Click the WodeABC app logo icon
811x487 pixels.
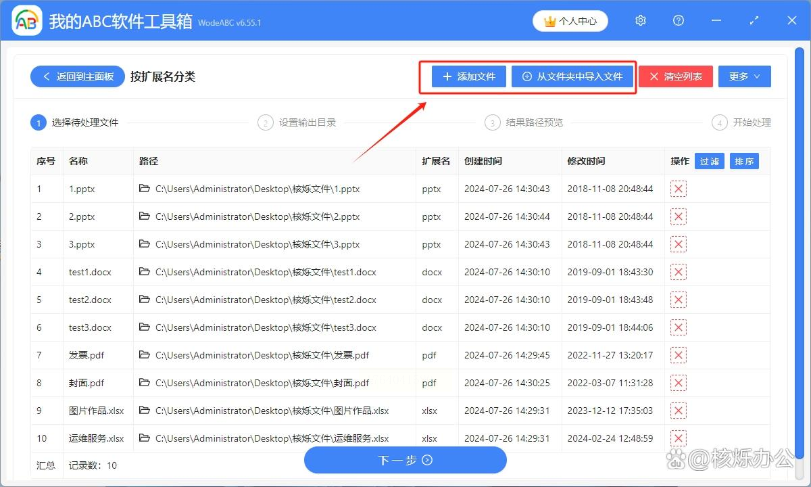[27, 21]
